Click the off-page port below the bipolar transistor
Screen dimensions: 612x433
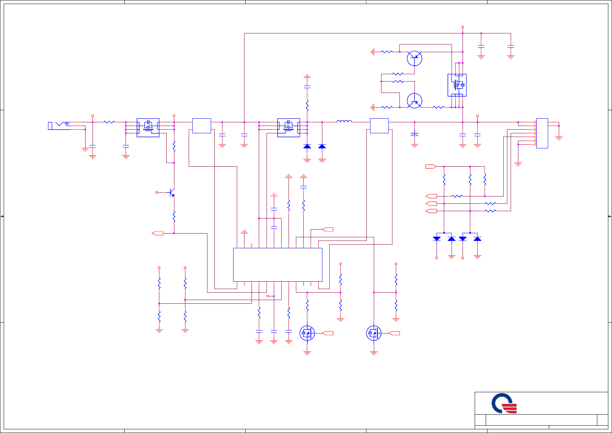157,233
